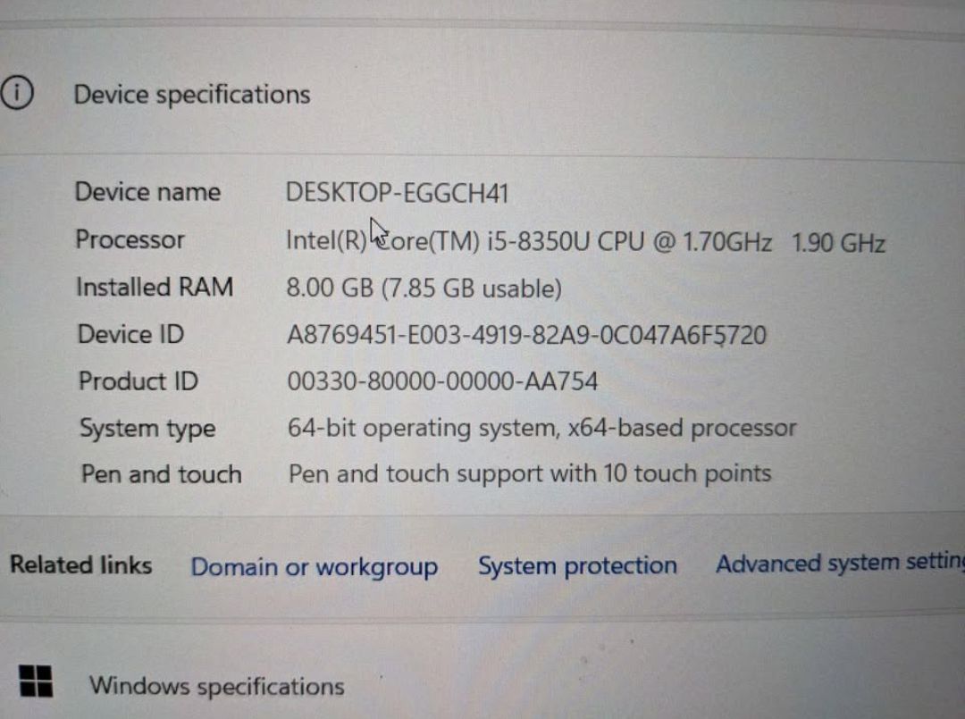
Task: Open the System protection link
Action: pyautogui.click(x=577, y=565)
